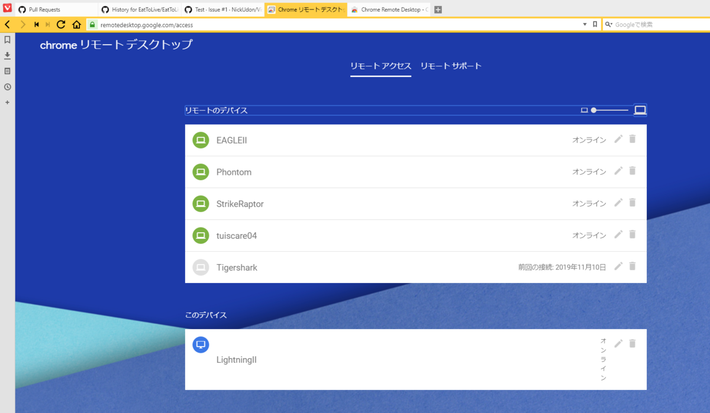Switch to Chrome Remote Desktop tab
The height and width of the screenshot is (413, 710).
(389, 9)
